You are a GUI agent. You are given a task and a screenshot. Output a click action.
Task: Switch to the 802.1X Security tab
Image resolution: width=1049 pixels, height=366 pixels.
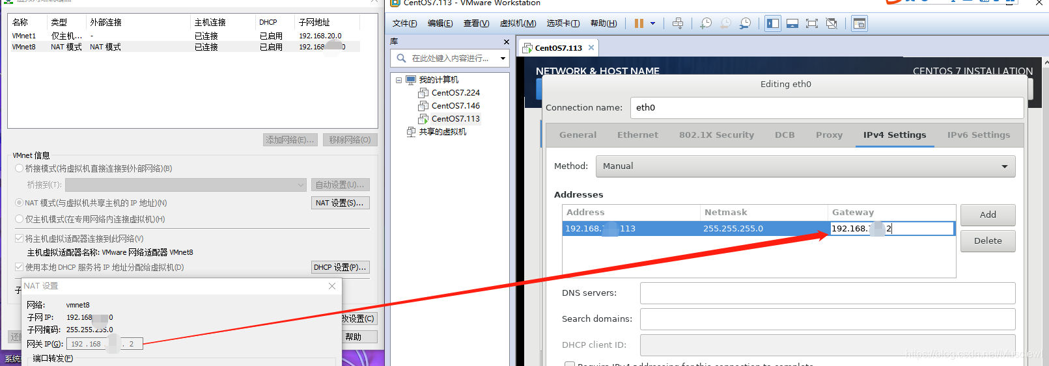[716, 135]
